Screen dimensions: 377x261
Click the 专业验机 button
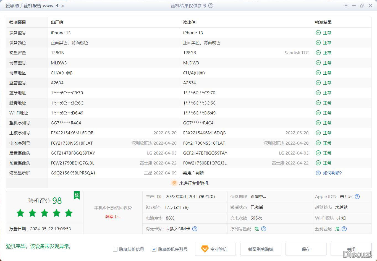[x=215, y=249]
